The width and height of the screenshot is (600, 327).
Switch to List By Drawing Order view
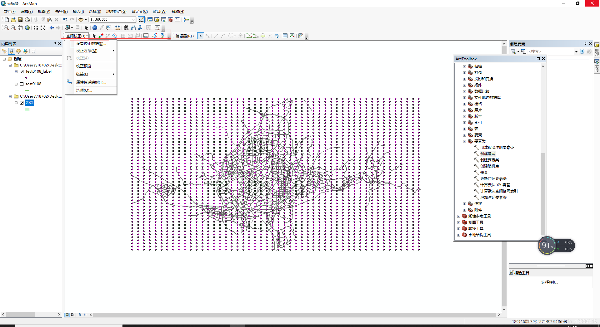(5, 51)
